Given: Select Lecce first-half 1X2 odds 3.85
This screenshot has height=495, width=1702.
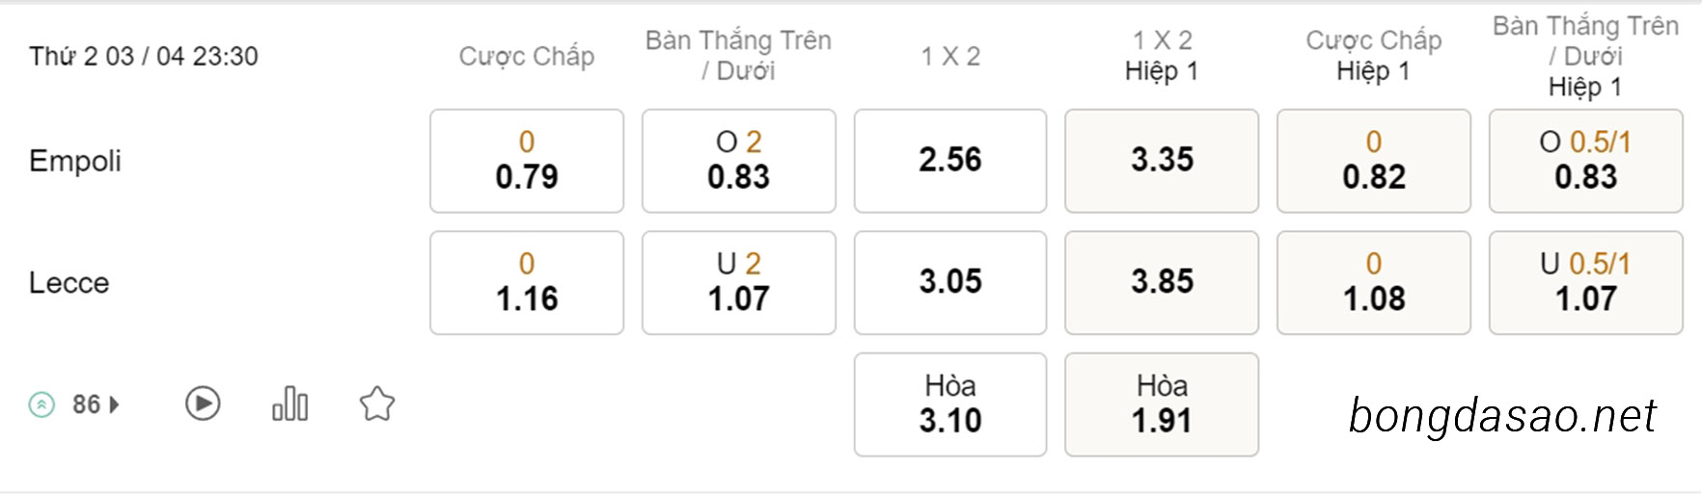Looking at the screenshot, I should click(x=1162, y=282).
